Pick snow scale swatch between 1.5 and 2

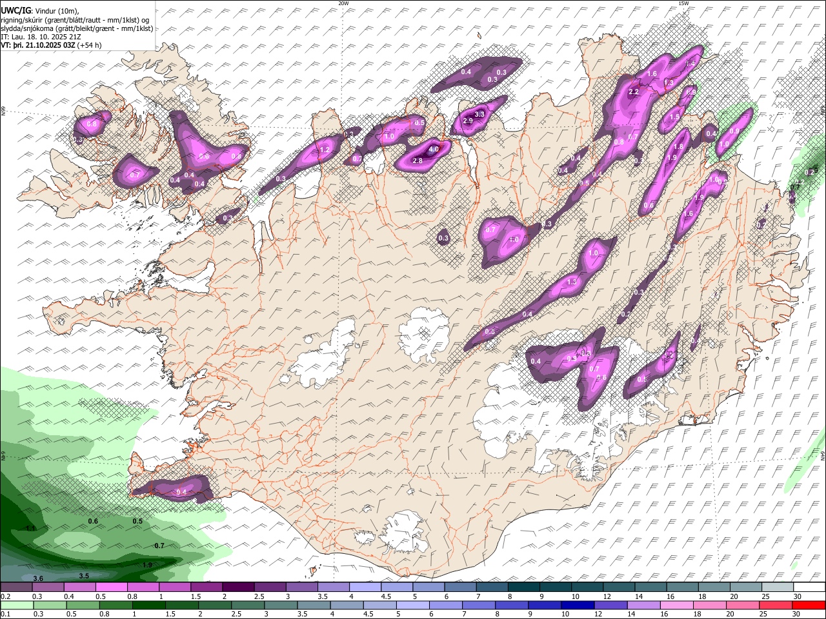(206, 587)
